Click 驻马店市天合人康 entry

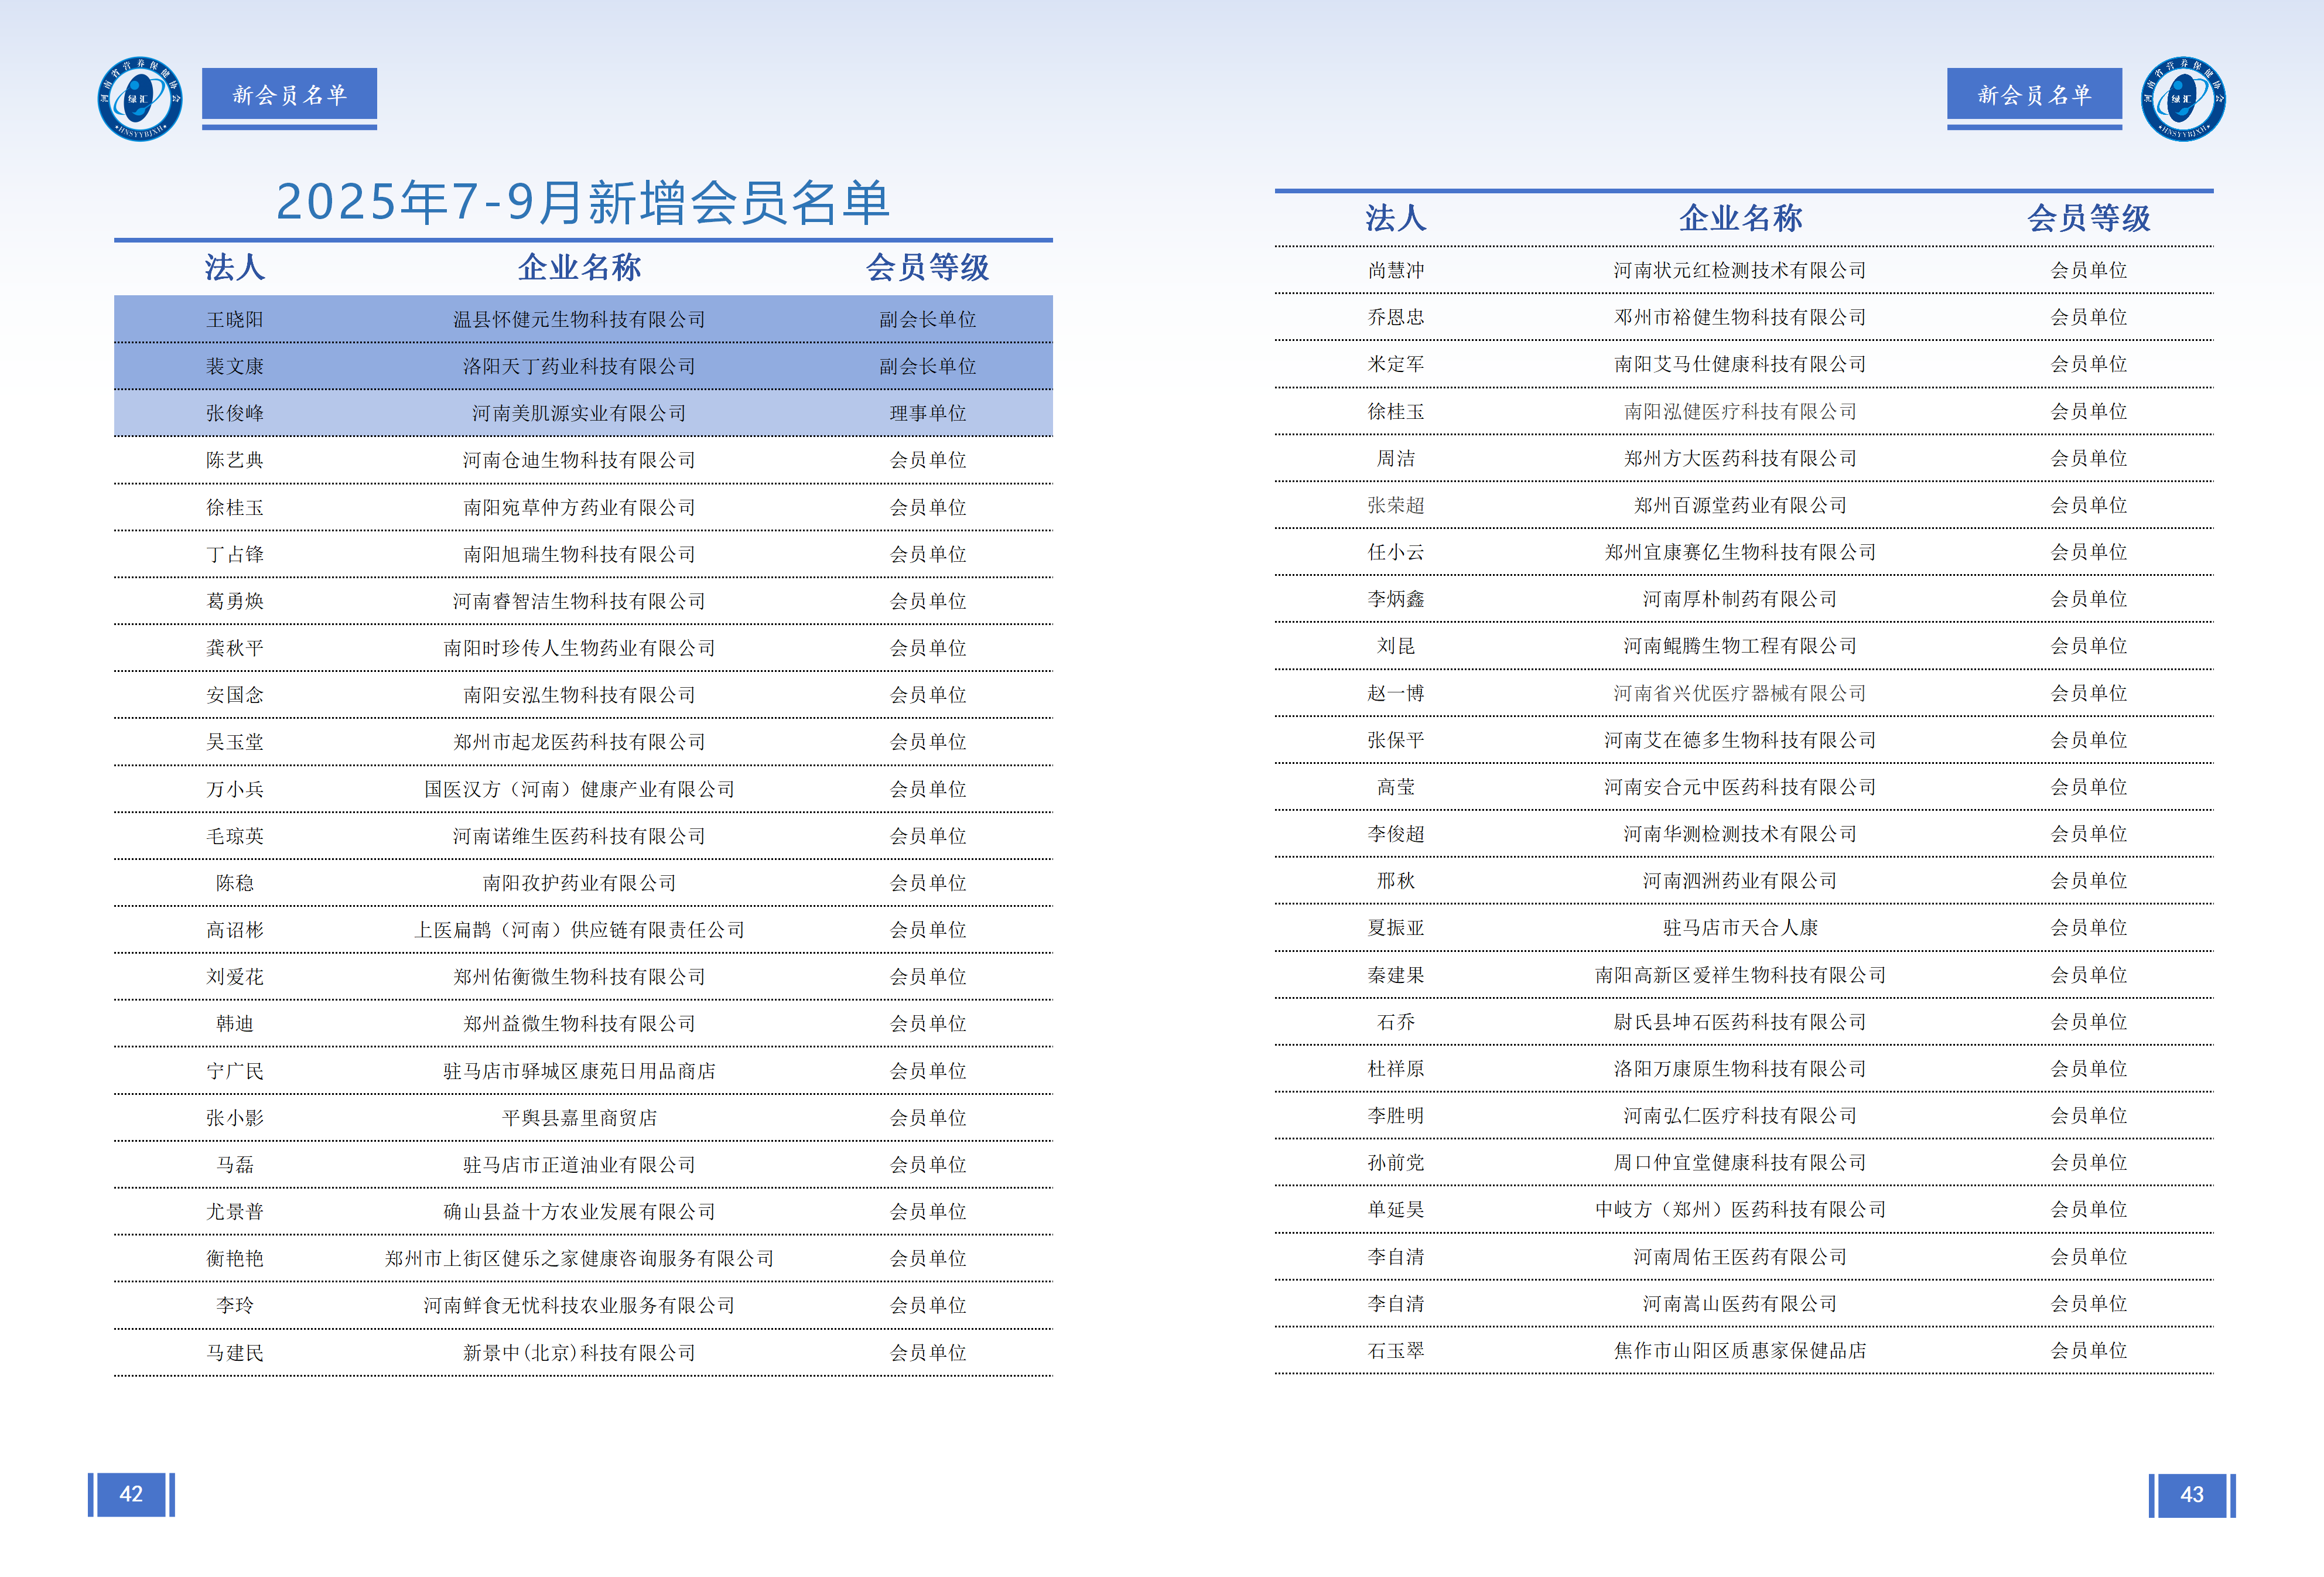[x=1739, y=927]
